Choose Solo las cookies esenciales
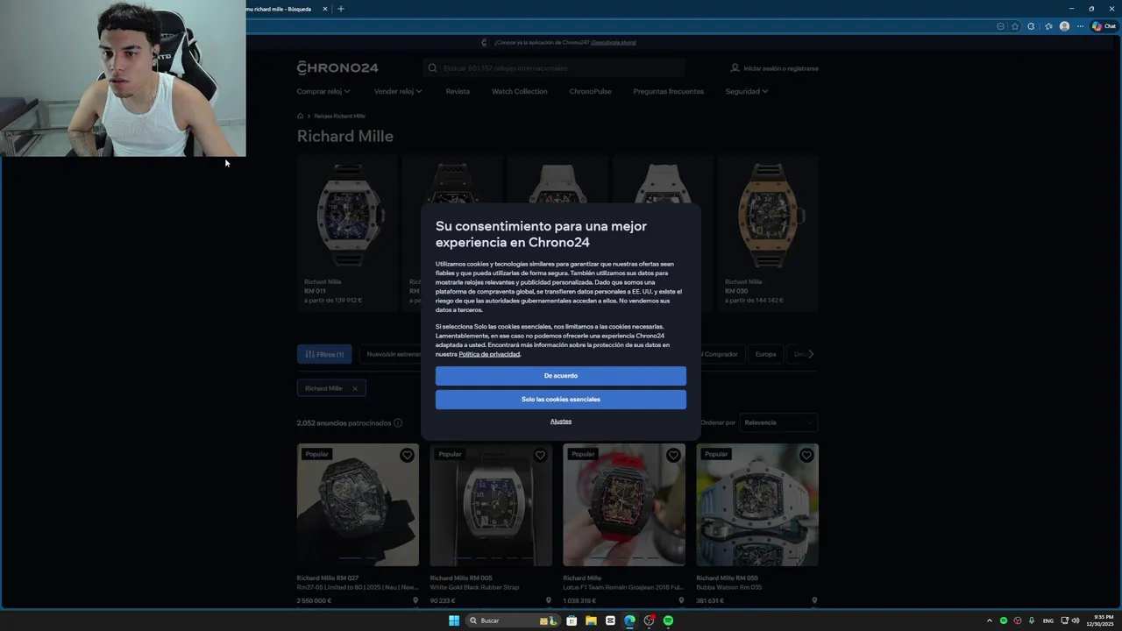This screenshot has height=631, width=1122. (561, 400)
